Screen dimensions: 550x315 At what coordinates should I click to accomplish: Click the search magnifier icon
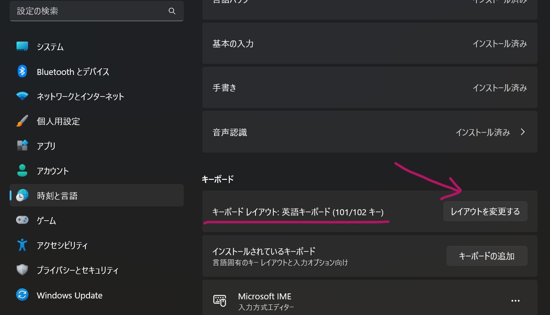click(172, 11)
